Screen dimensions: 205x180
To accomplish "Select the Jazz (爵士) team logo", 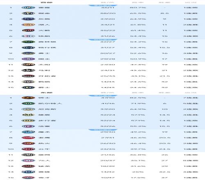I will coord(28,88).
